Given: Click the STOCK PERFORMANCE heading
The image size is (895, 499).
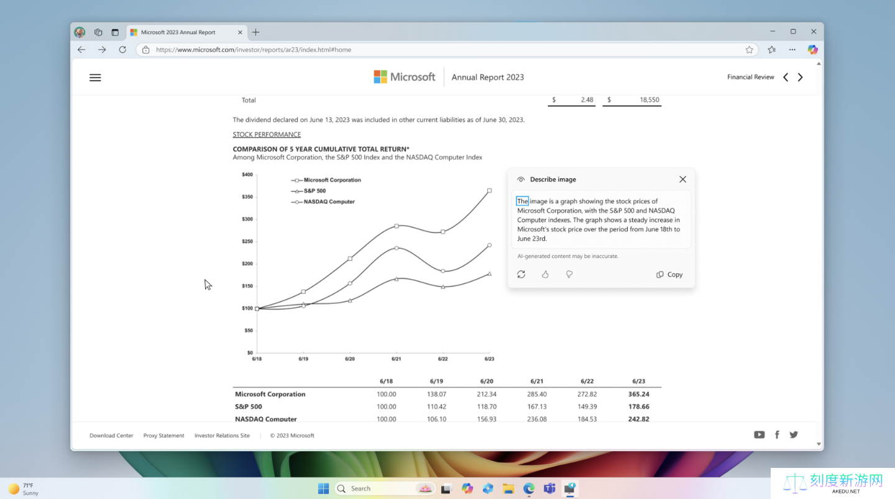Looking at the screenshot, I should click(x=267, y=134).
